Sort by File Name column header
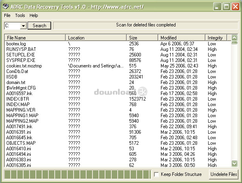Viewport: 242px width, 183px height. (x=35, y=38)
